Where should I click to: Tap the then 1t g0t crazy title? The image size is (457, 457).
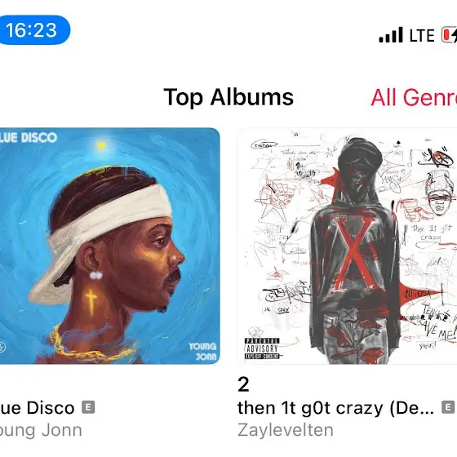pos(335,408)
